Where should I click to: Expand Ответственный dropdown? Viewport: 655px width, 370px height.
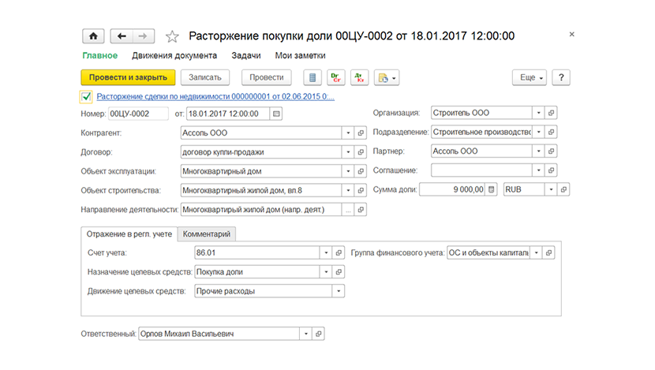point(306,334)
